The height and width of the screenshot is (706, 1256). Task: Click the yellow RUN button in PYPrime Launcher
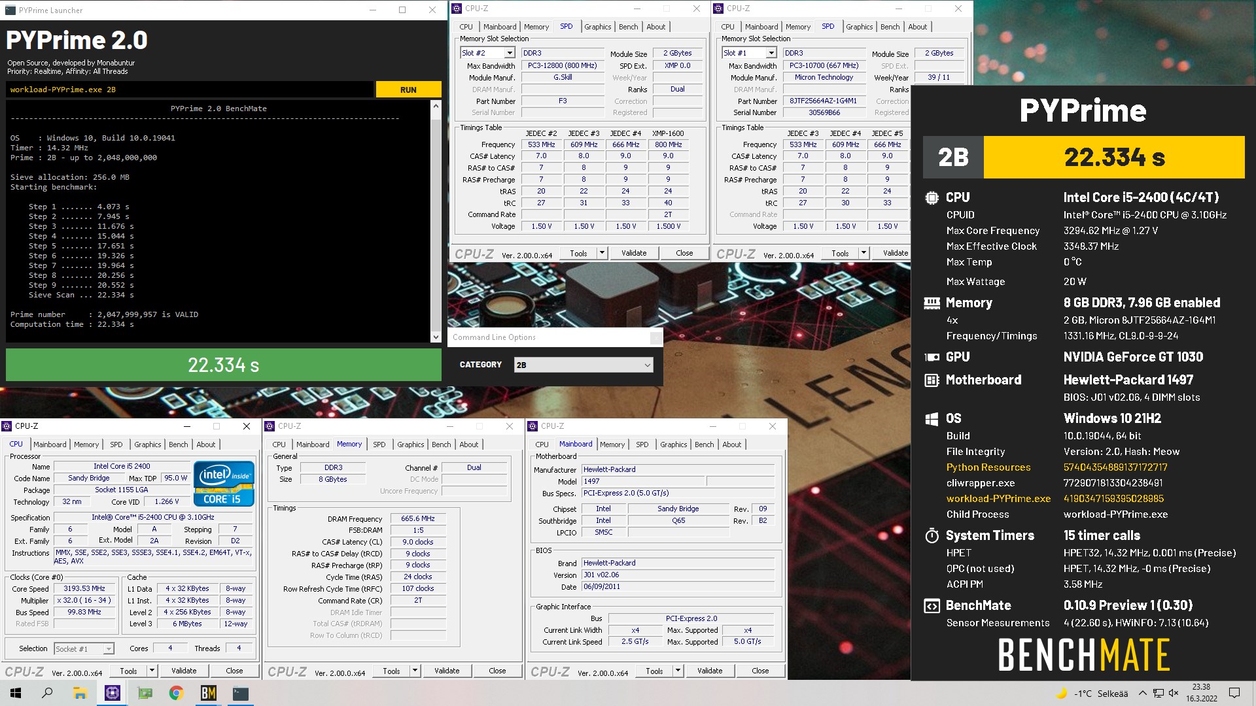coord(408,90)
